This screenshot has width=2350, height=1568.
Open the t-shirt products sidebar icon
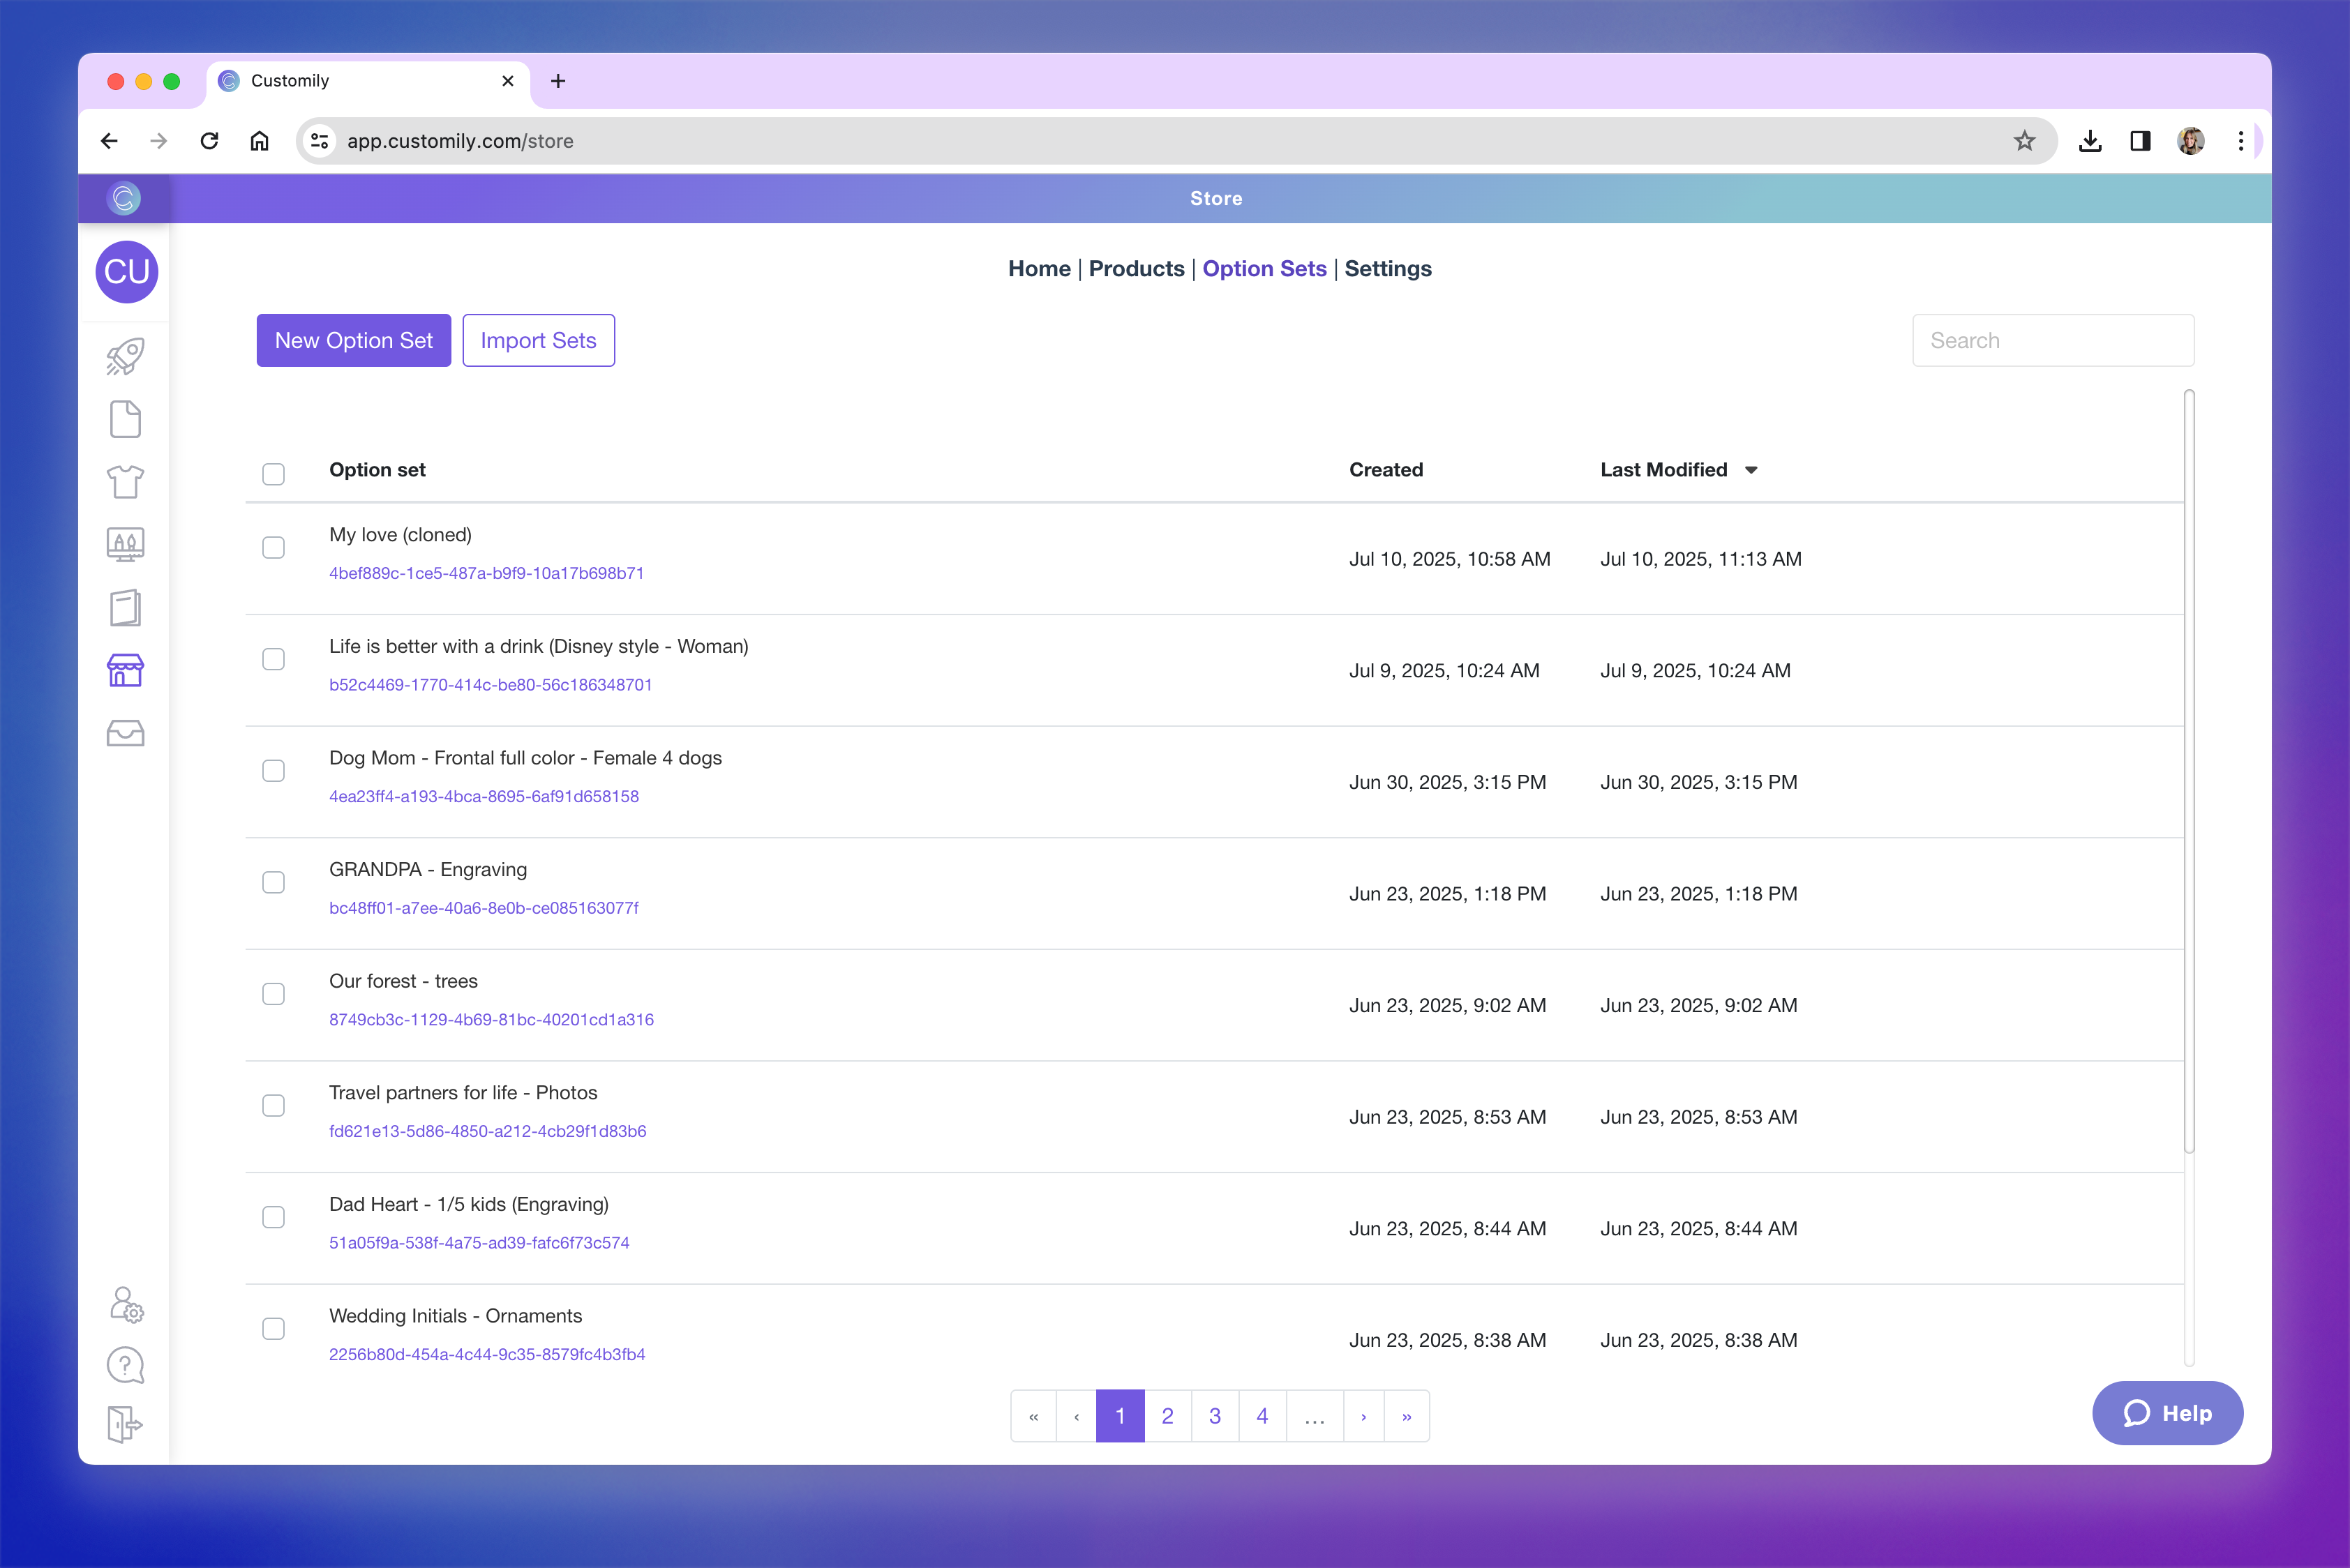125,482
